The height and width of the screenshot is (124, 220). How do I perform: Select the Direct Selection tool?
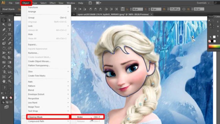click(9, 20)
